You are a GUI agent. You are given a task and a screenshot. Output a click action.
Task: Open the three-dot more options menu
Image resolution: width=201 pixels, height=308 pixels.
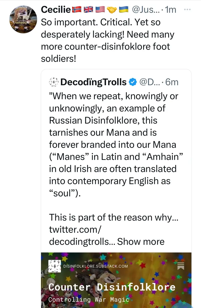tap(187, 10)
